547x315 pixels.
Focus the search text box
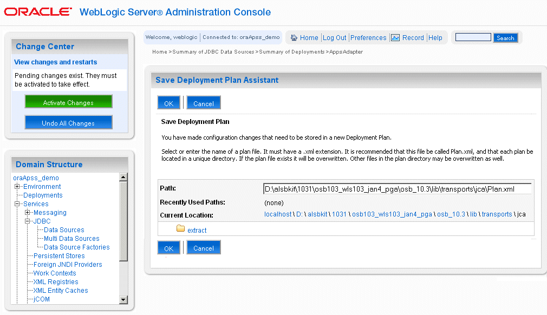[x=473, y=37]
